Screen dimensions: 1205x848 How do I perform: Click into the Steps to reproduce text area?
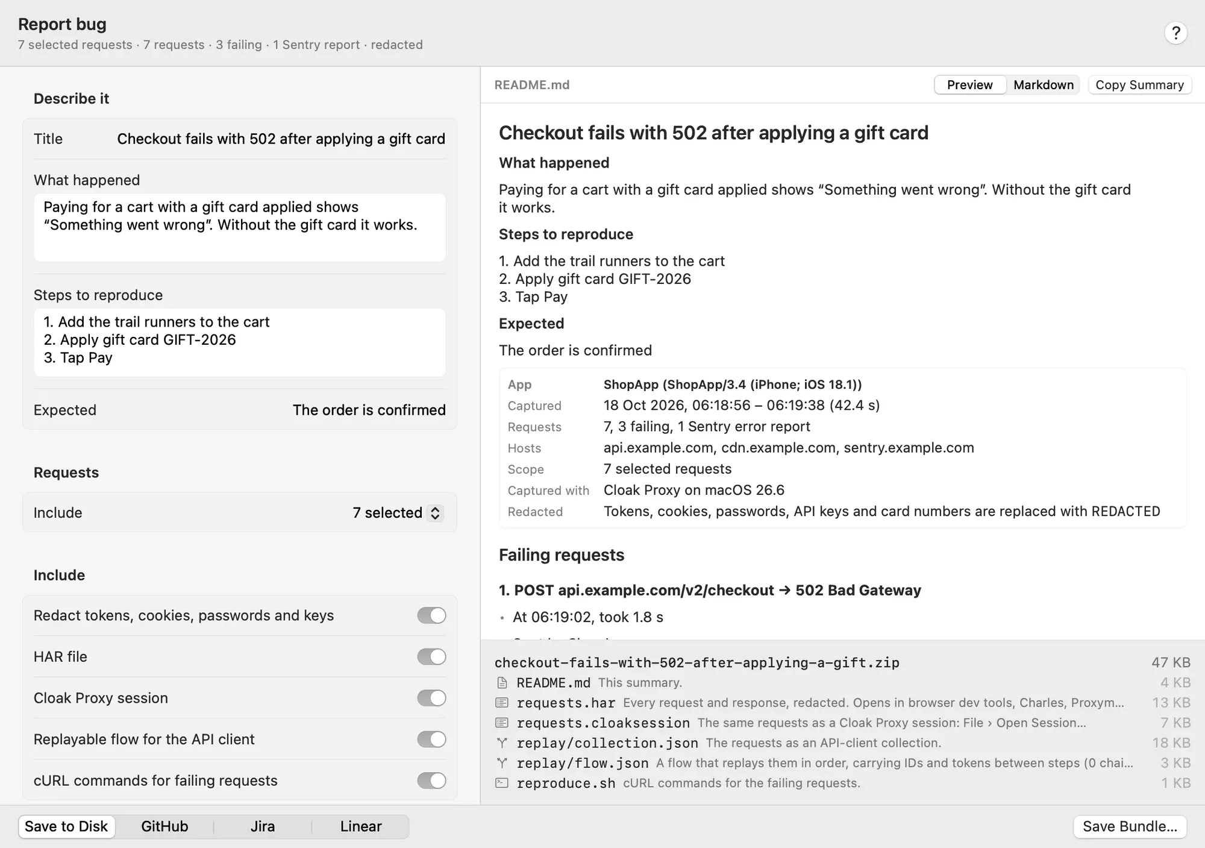click(x=240, y=342)
